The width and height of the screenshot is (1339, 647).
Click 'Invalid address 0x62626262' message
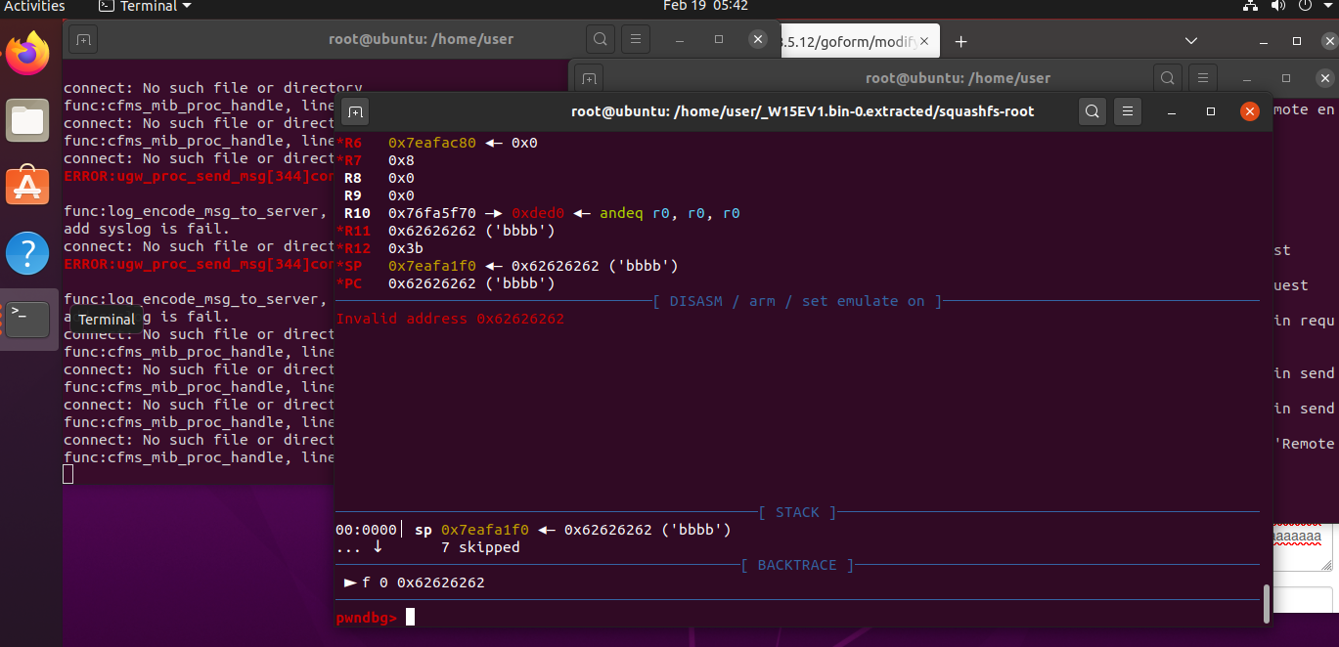point(450,319)
